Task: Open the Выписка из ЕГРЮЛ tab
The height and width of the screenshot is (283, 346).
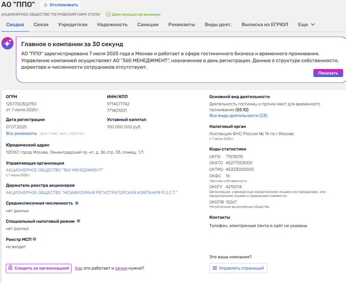Action: pos(265,25)
